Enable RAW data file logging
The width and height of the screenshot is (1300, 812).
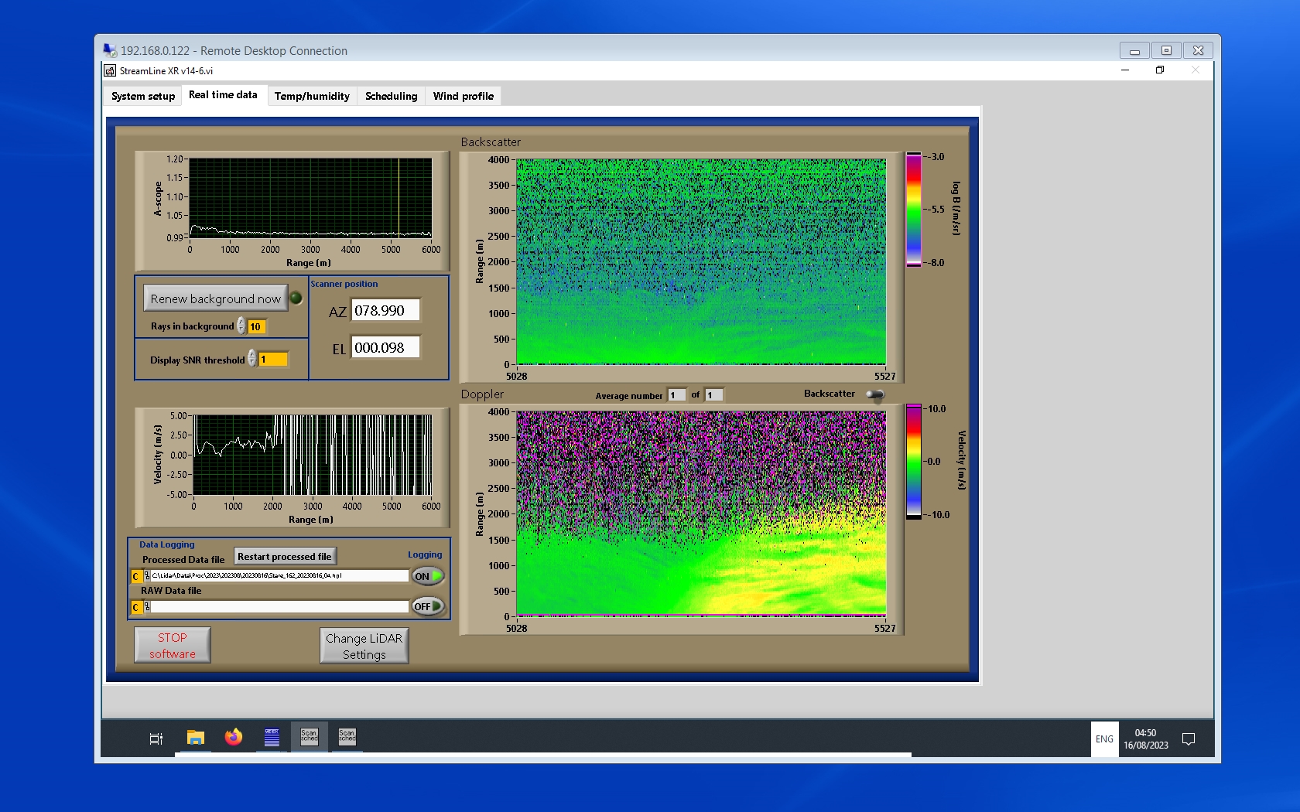(428, 606)
